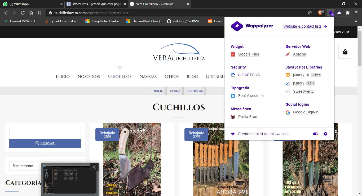The image size is (362, 196).
Task: Open the Brave Shields lion icon
Action: 320,13
